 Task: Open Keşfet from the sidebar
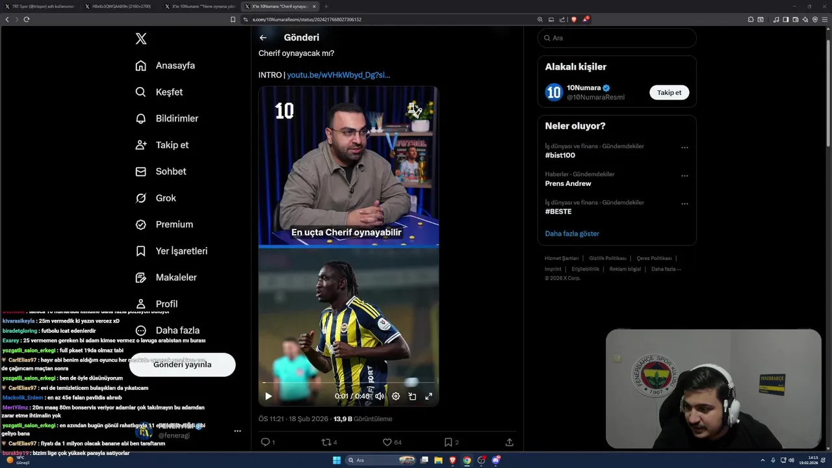pos(159,92)
